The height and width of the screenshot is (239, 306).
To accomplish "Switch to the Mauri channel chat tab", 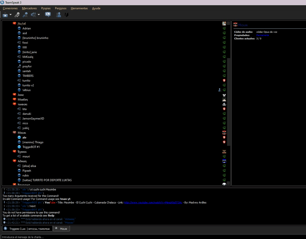I will (x=61, y=229).
